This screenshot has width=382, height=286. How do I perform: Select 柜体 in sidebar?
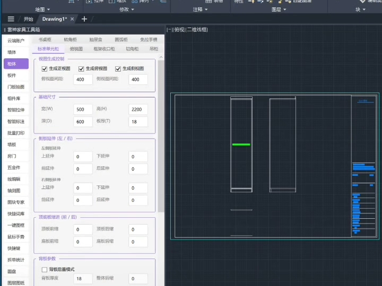16,64
